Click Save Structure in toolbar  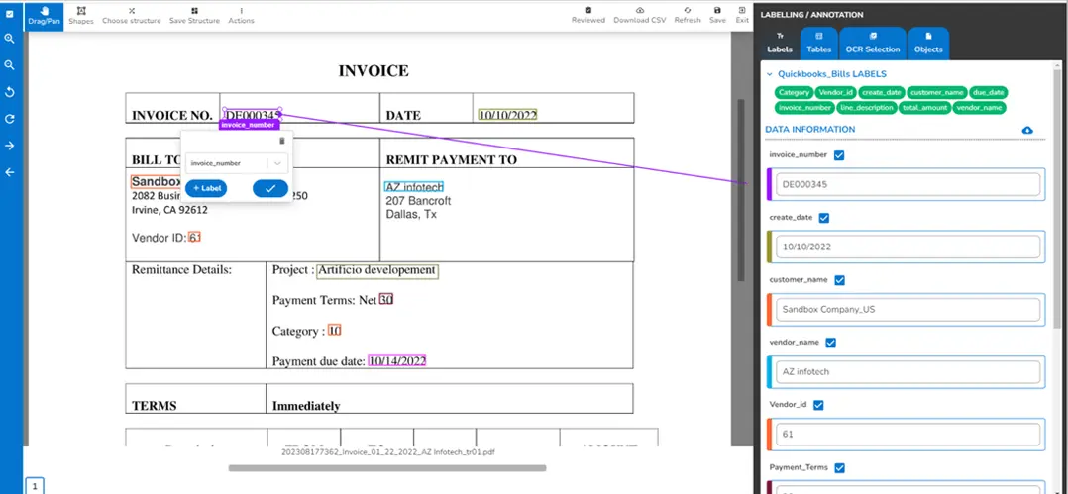(x=194, y=15)
